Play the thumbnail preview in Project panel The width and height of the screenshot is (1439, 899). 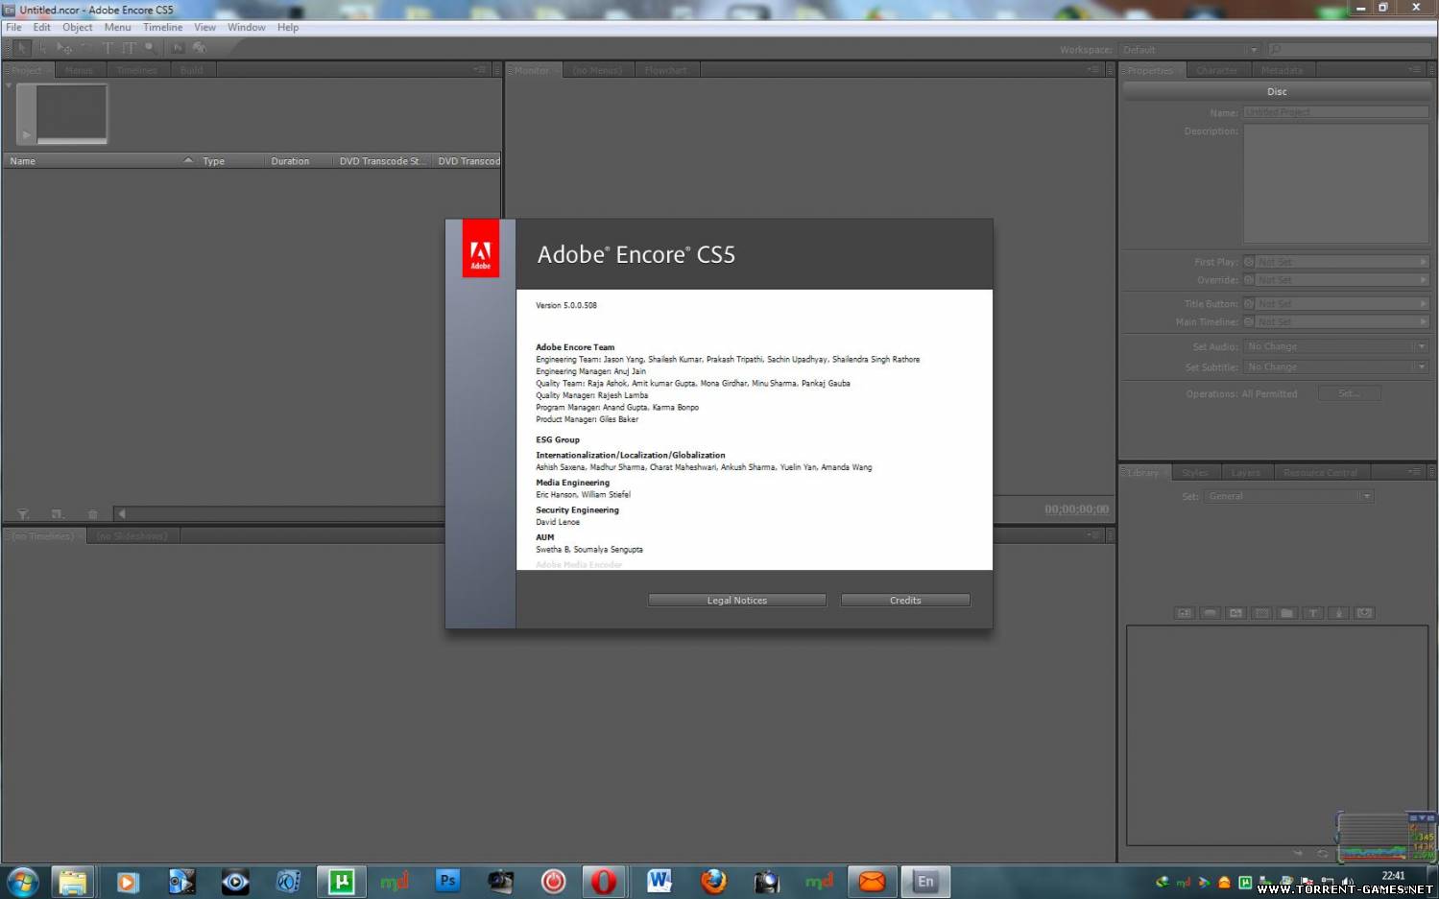[x=26, y=135]
